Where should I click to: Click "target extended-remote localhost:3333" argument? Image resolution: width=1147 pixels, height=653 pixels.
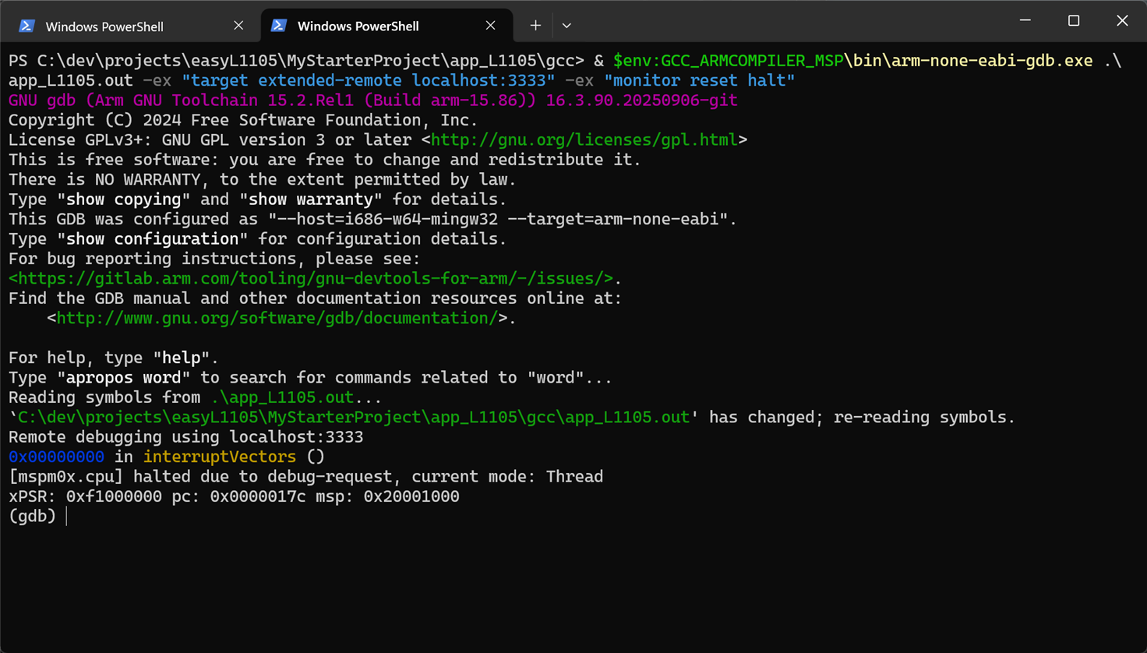(x=369, y=81)
